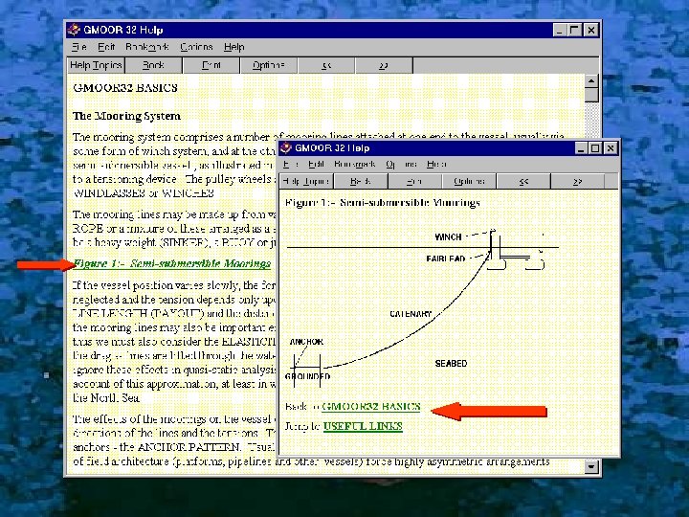Screen dimensions: 689x517
Task: Minimize the back GMOOR 32 Help window
Action: click(559, 30)
